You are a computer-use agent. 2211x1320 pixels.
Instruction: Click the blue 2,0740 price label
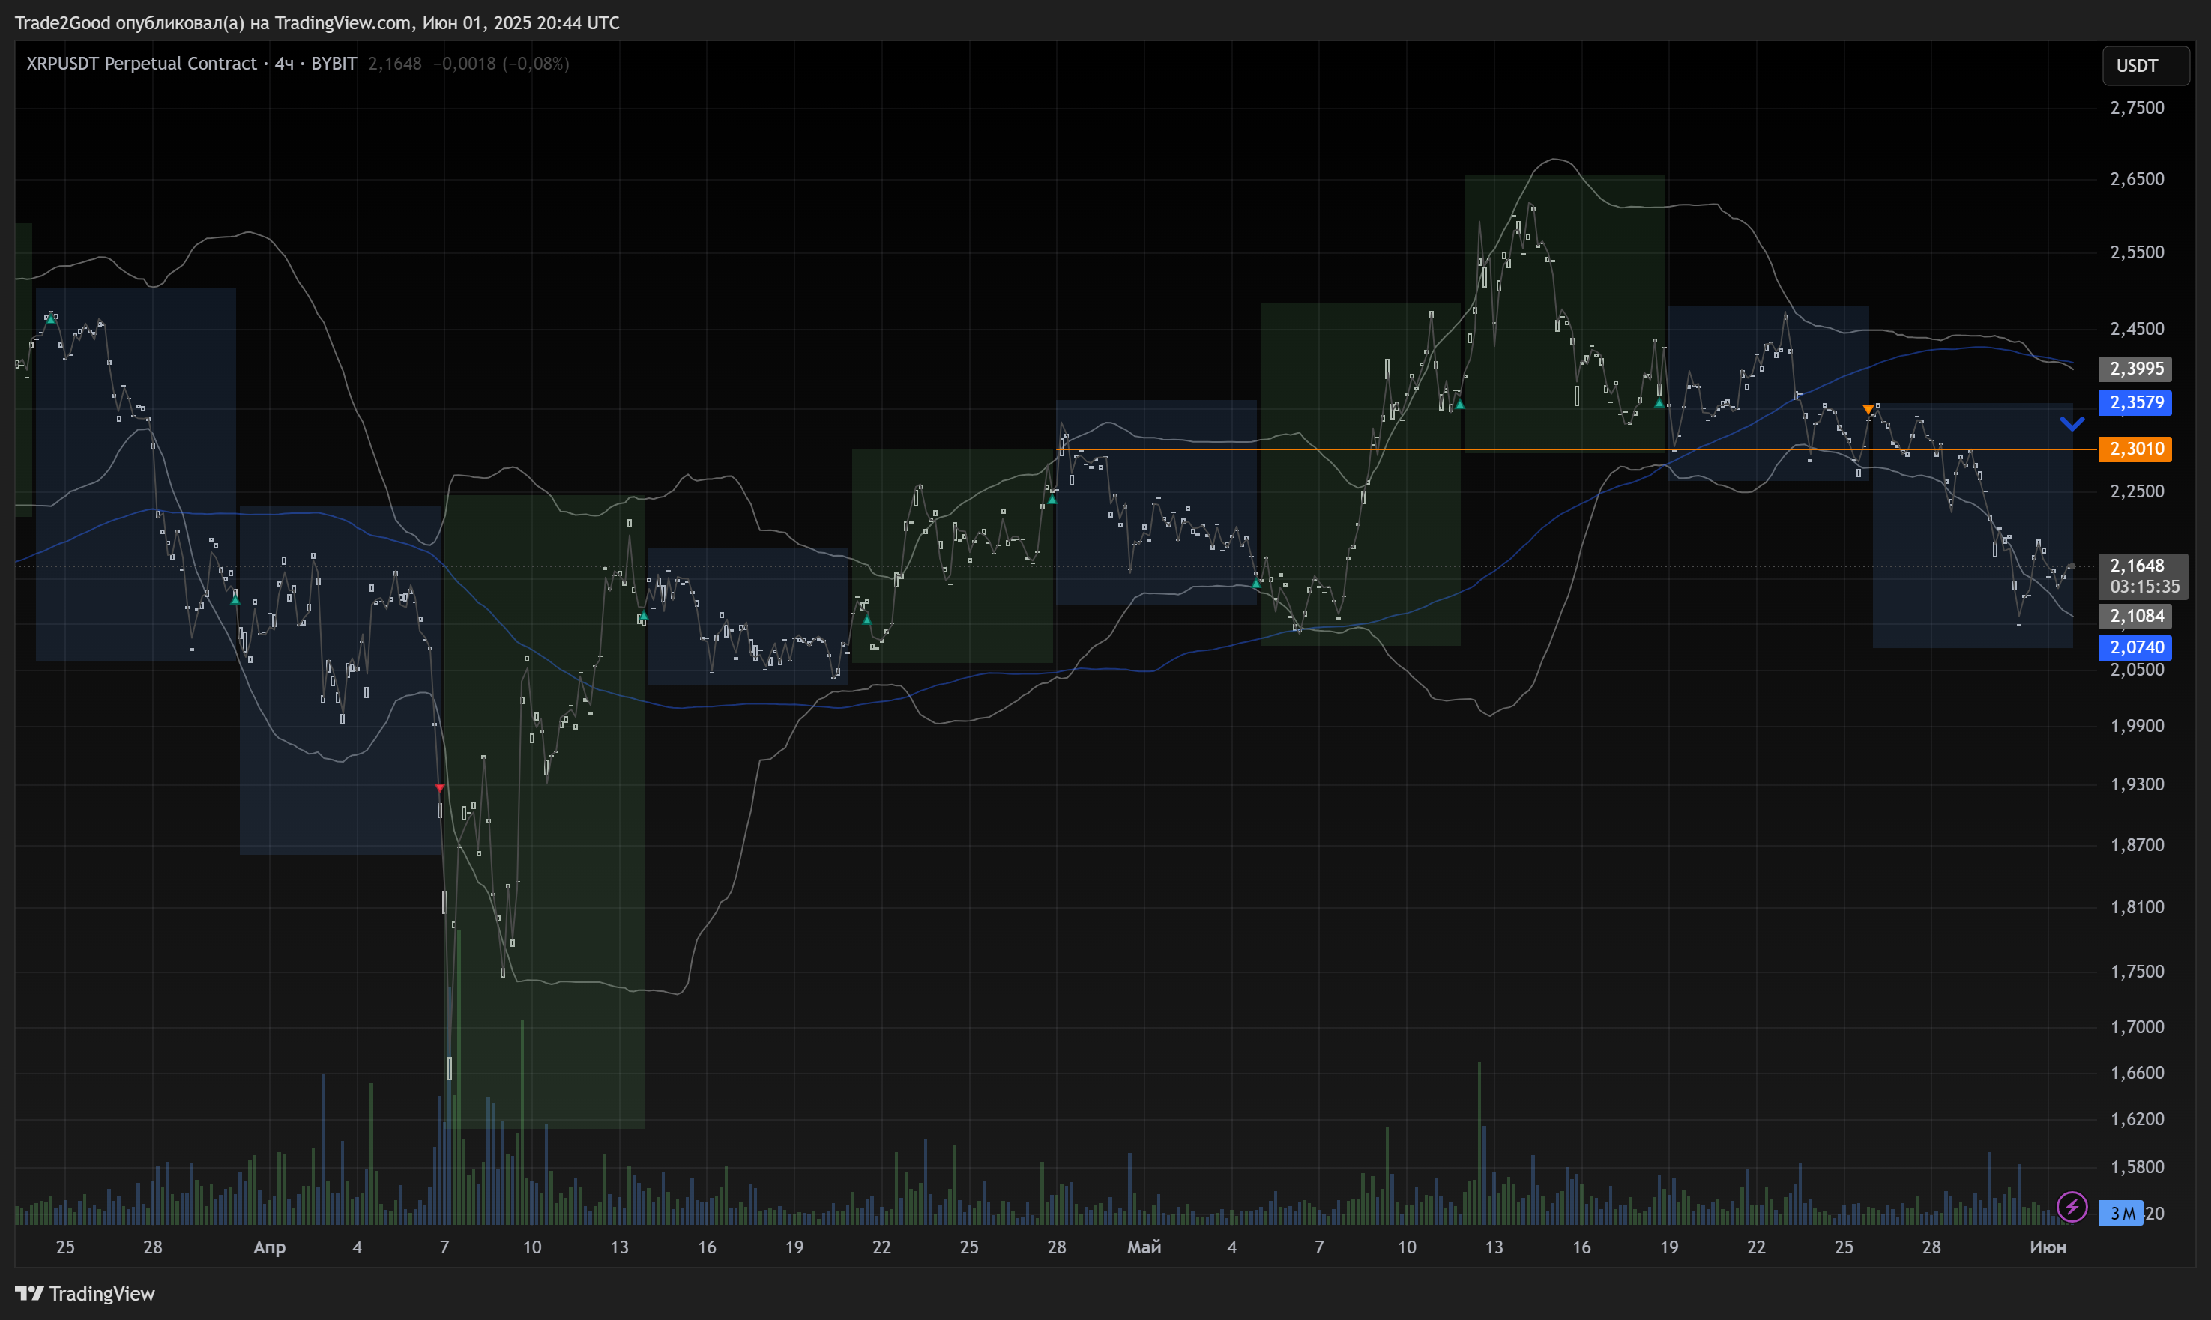tap(2135, 647)
